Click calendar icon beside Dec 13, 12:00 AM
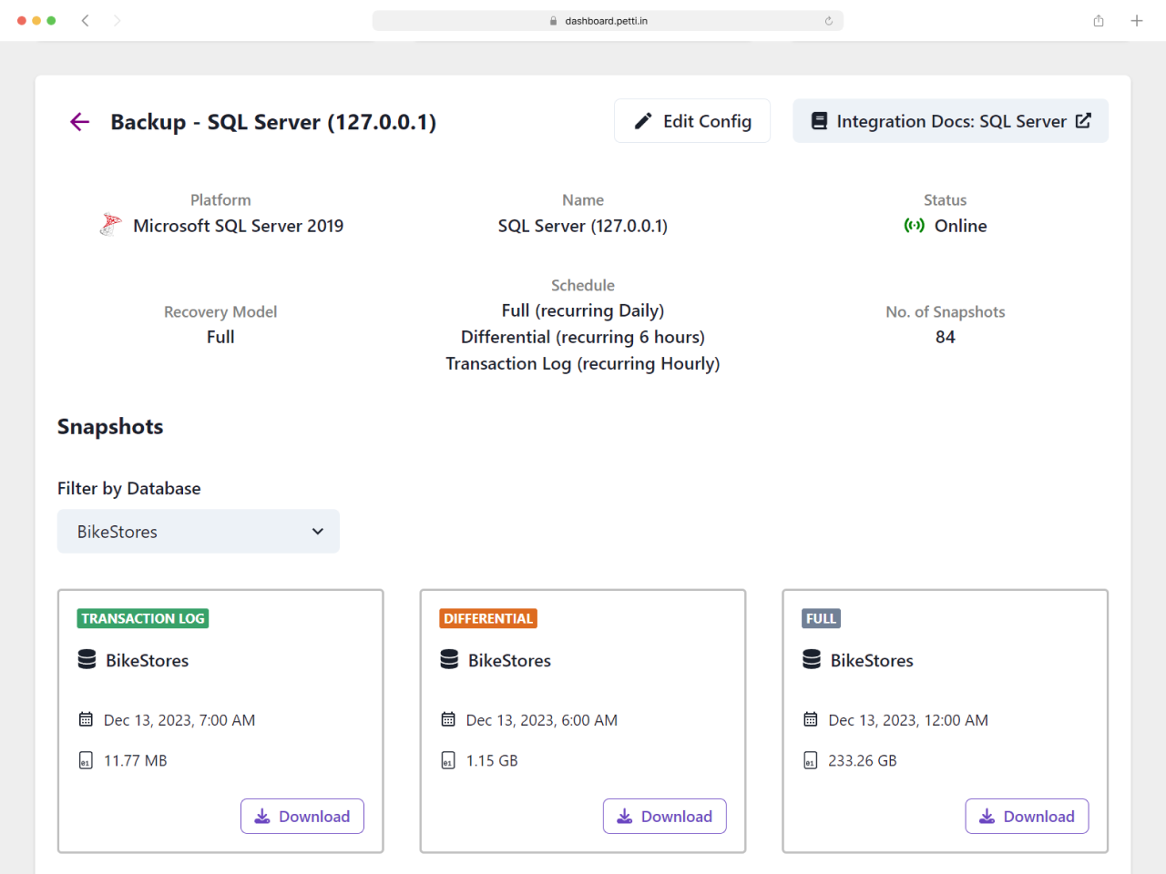The height and width of the screenshot is (874, 1166). pyautogui.click(x=811, y=719)
